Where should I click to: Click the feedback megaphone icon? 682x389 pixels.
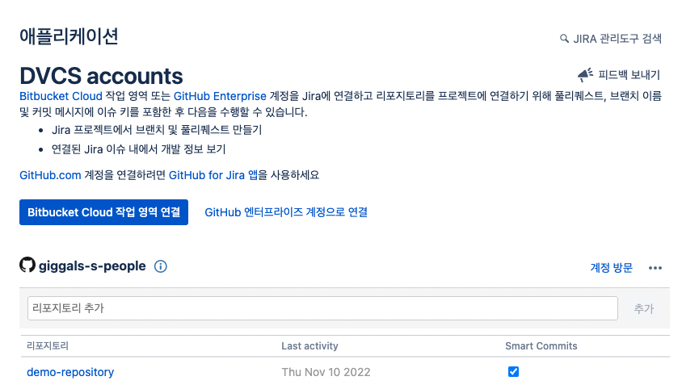pyautogui.click(x=585, y=75)
